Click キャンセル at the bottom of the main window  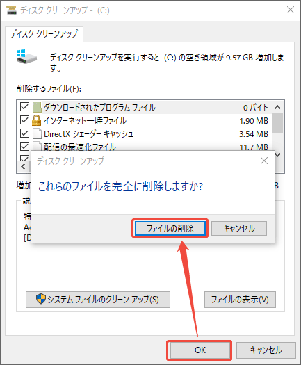click(x=266, y=350)
